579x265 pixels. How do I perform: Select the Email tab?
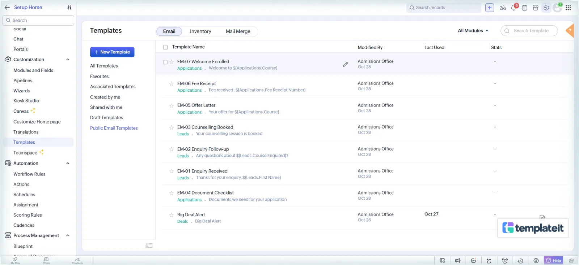pyautogui.click(x=169, y=31)
